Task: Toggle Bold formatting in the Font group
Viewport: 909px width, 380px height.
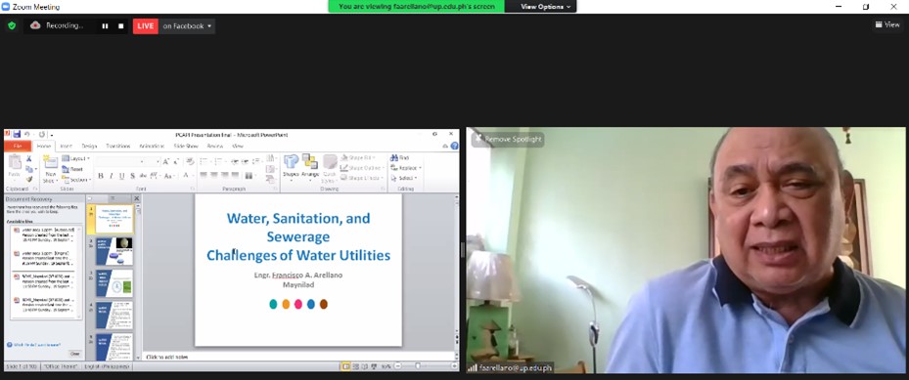Action: point(100,176)
